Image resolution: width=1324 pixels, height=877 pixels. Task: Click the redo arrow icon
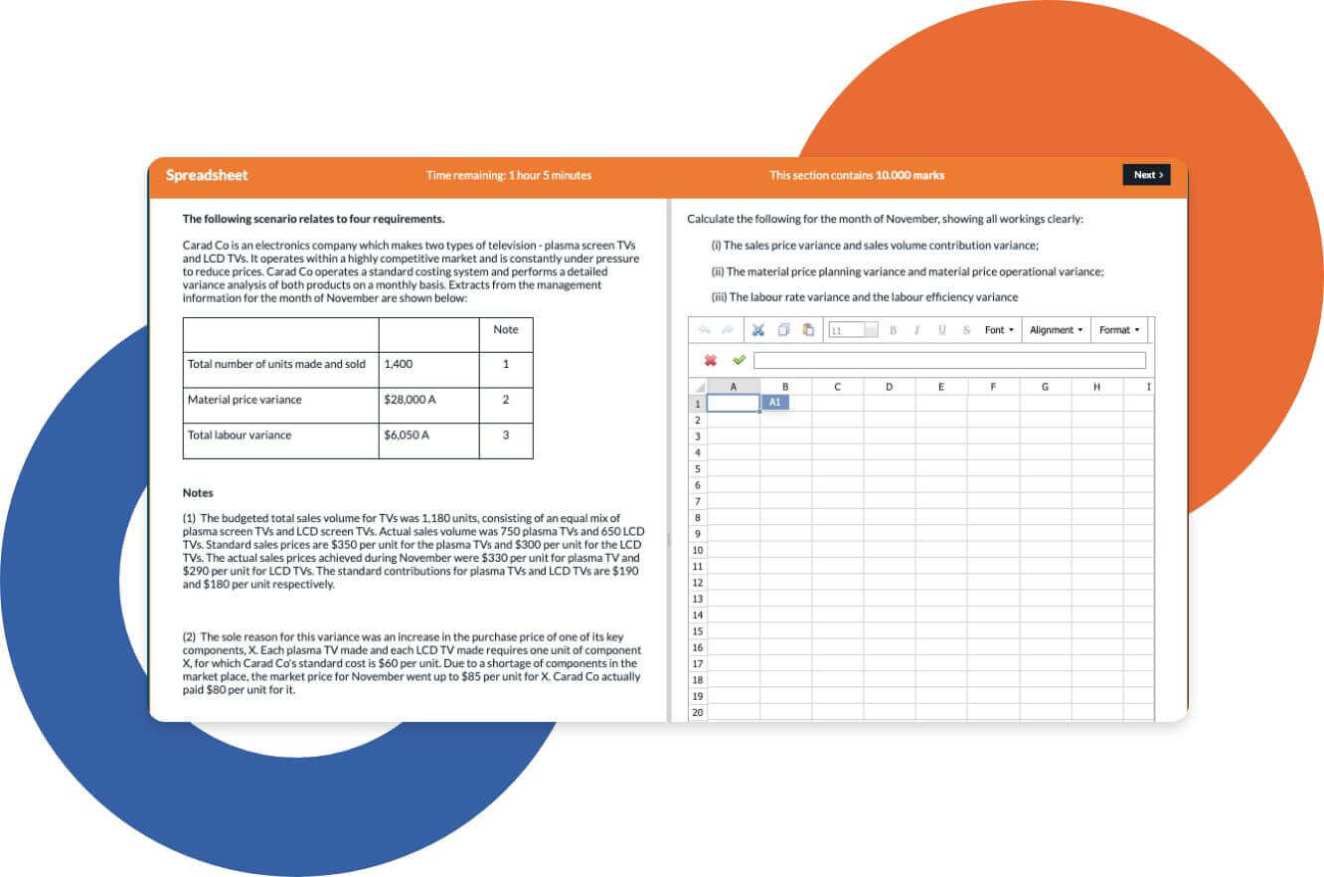(x=728, y=330)
